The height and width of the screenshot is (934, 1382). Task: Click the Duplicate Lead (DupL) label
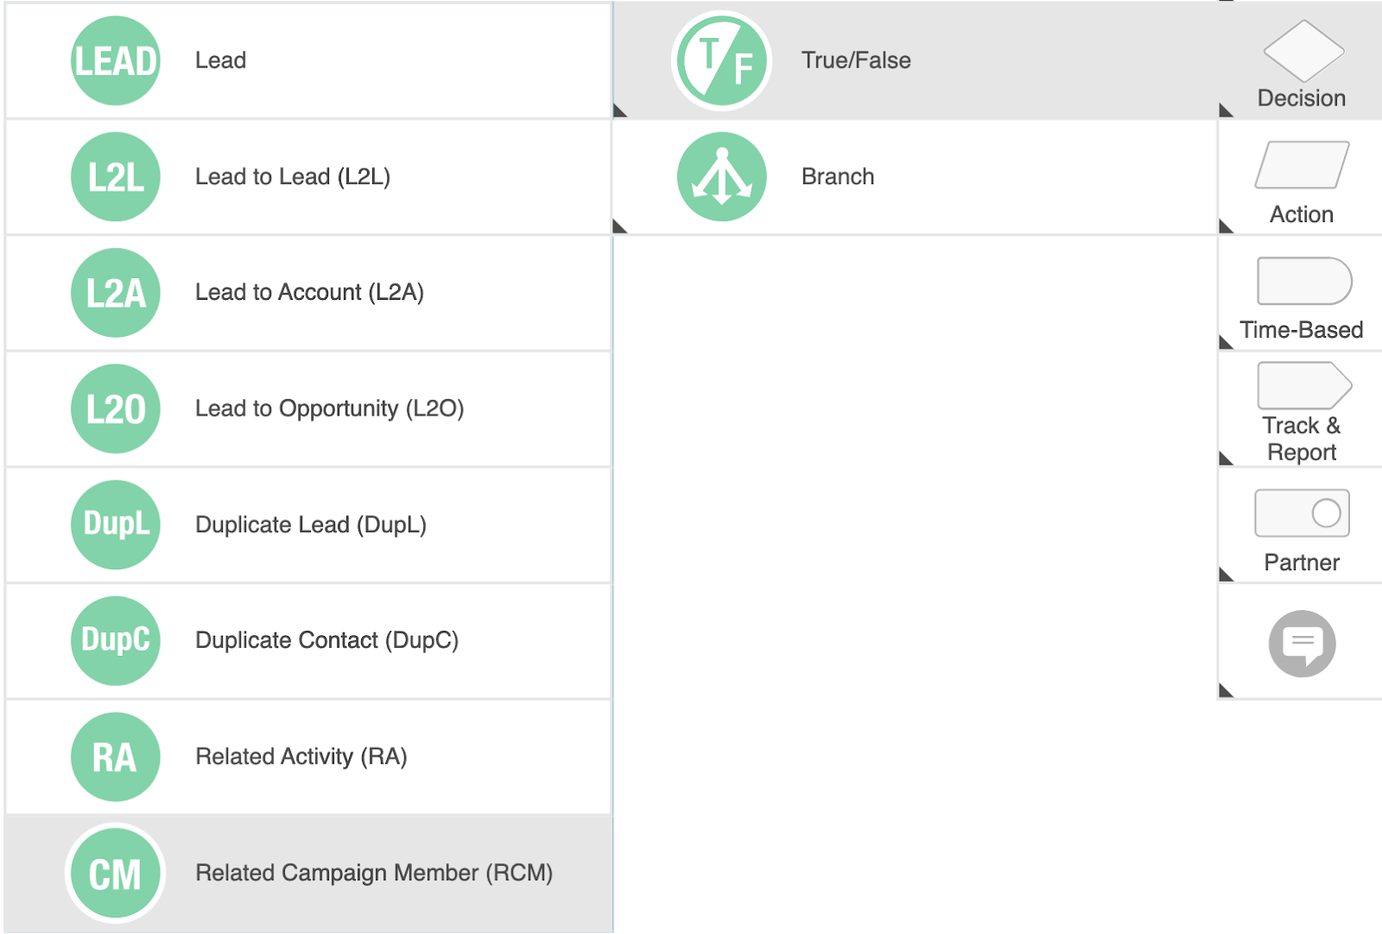pos(311,525)
